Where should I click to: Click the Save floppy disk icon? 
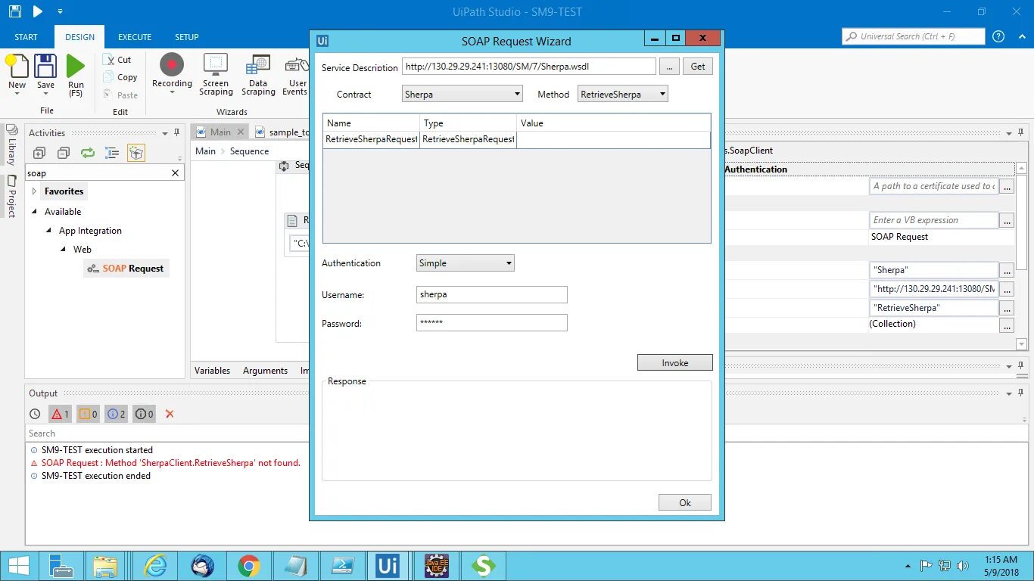click(x=45, y=67)
